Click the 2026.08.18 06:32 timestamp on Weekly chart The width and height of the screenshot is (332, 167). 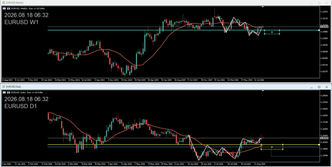coord(26,15)
